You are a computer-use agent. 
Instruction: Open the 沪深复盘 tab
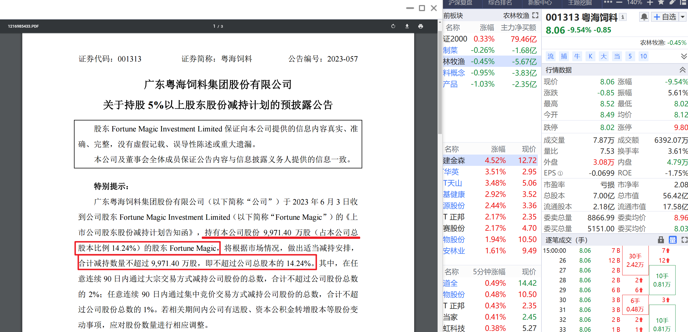pyautogui.click(x=460, y=3)
